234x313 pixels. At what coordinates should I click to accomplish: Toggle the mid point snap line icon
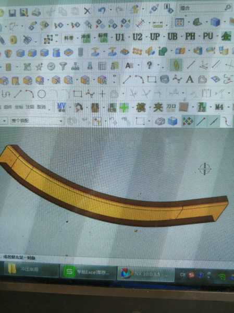[213, 121]
